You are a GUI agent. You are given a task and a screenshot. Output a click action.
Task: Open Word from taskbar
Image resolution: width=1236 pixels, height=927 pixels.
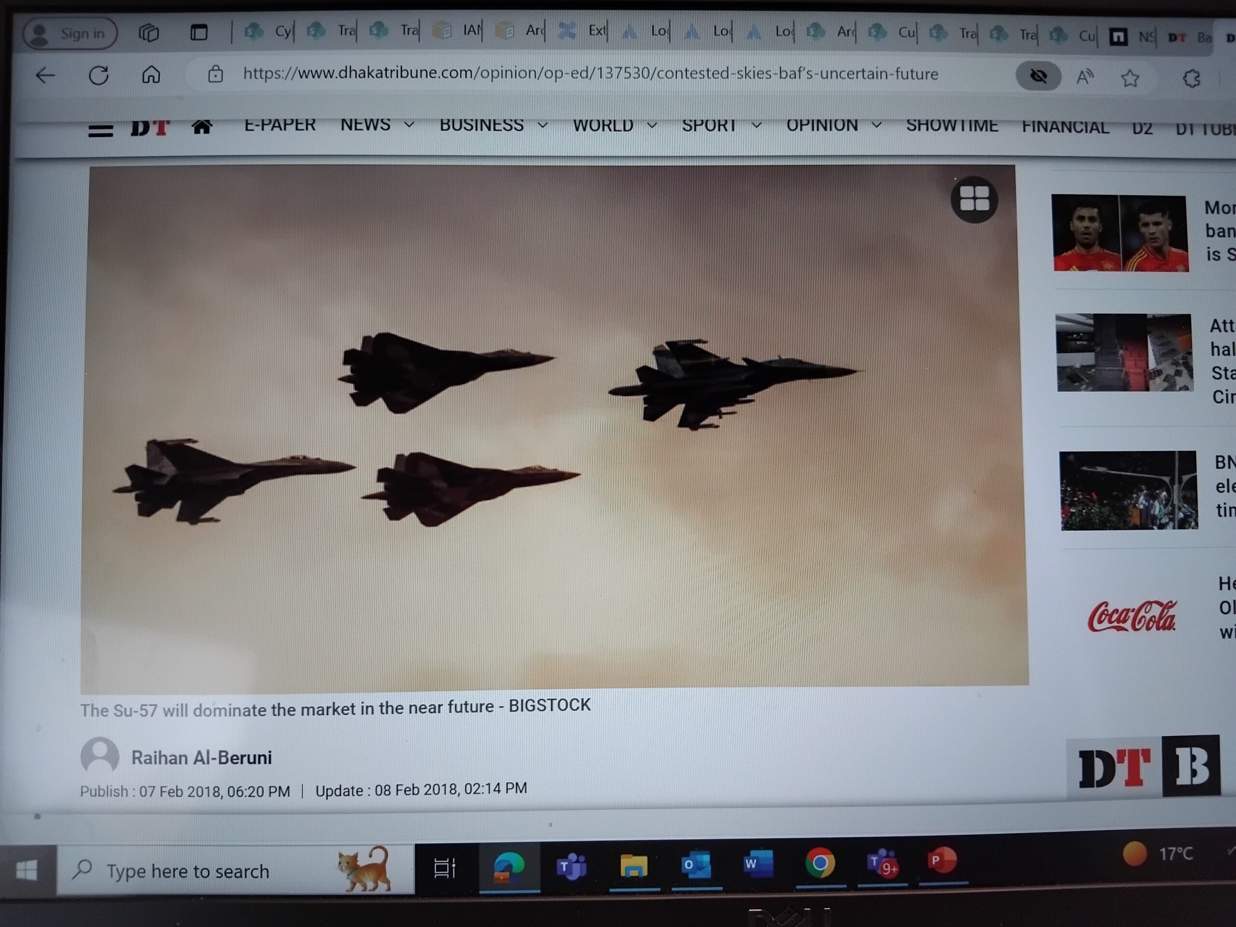pyautogui.click(x=758, y=864)
